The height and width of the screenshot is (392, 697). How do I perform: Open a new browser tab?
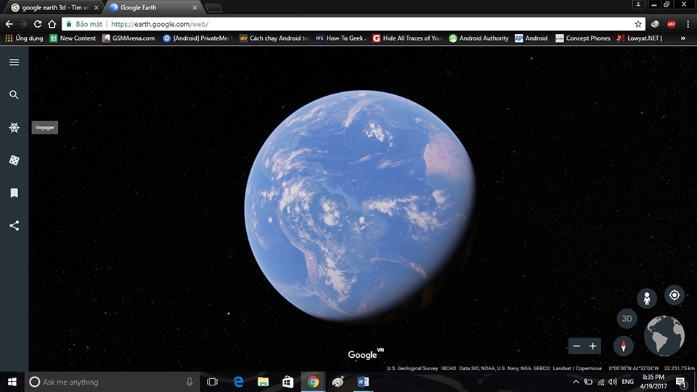point(213,7)
